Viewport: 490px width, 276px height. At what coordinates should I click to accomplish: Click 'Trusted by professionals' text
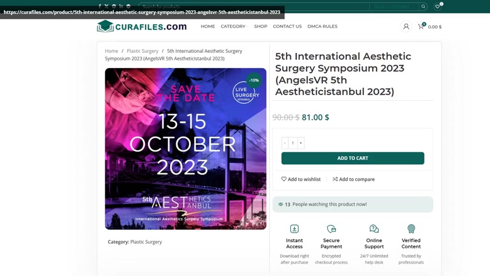click(x=411, y=259)
